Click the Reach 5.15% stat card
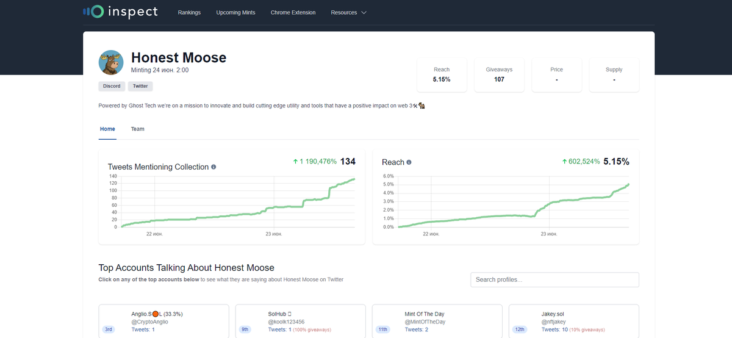The width and height of the screenshot is (732, 338). point(442,75)
